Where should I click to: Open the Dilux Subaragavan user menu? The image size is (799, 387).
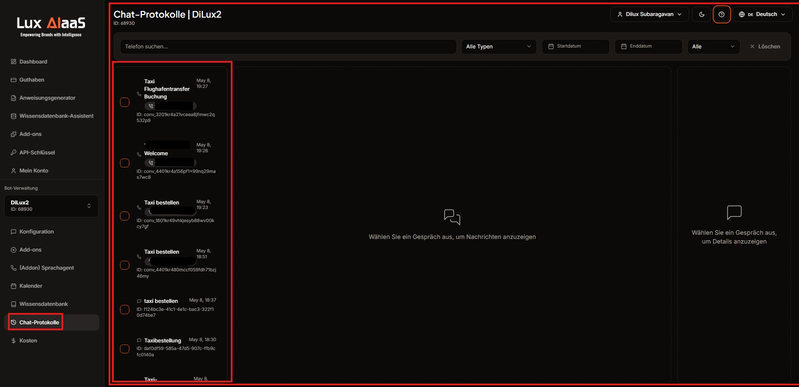click(x=649, y=14)
